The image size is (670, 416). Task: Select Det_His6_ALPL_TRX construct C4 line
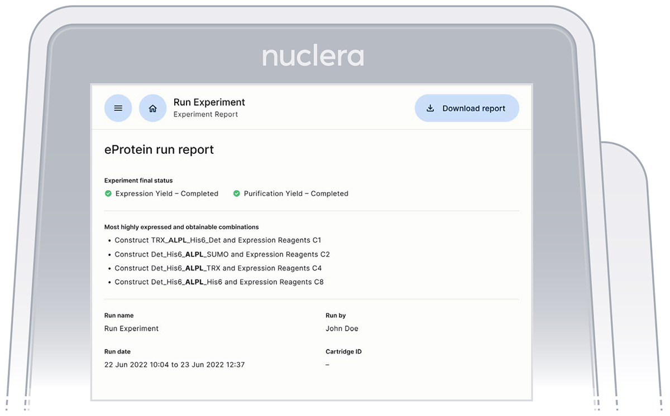point(218,268)
